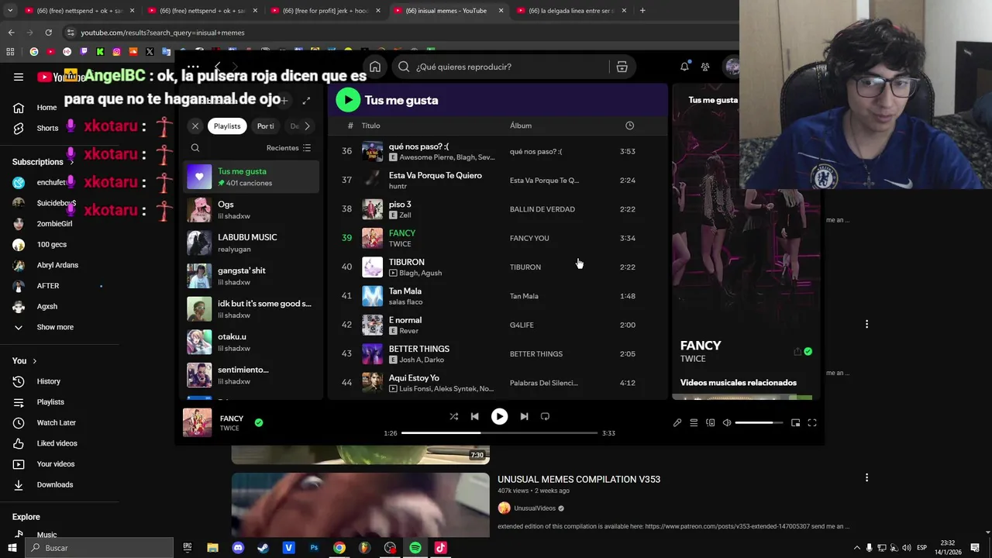Toggle liked check in Now Playing panel

(808, 351)
